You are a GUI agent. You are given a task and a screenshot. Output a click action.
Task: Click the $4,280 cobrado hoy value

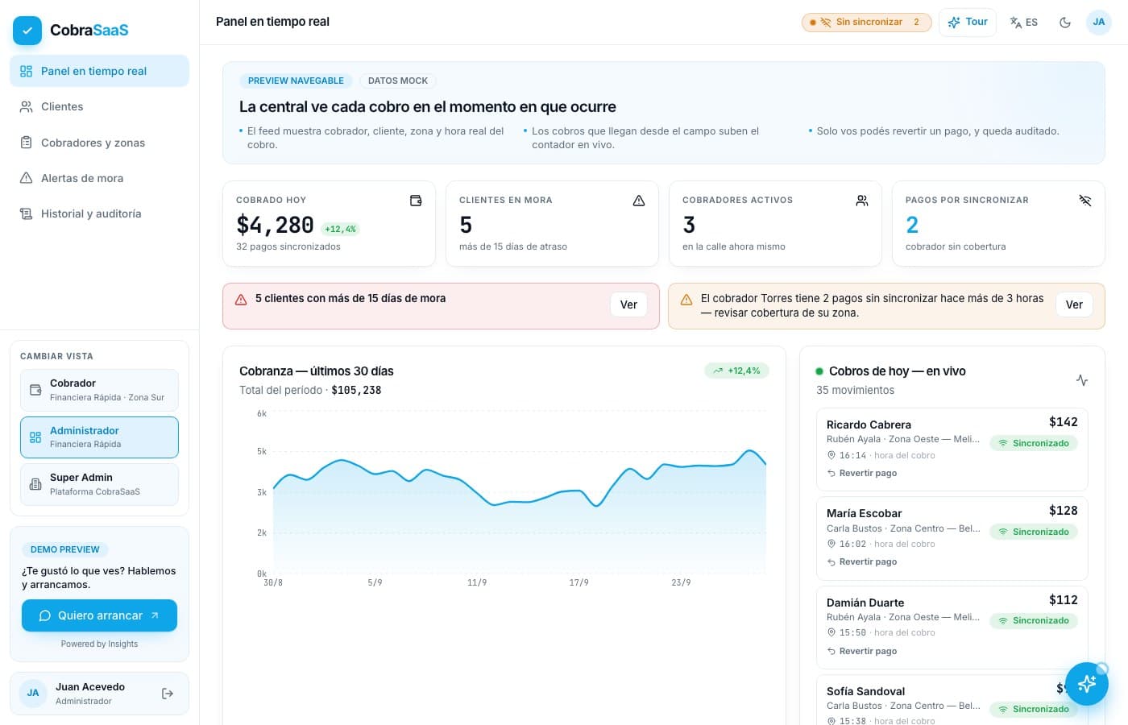(x=275, y=225)
